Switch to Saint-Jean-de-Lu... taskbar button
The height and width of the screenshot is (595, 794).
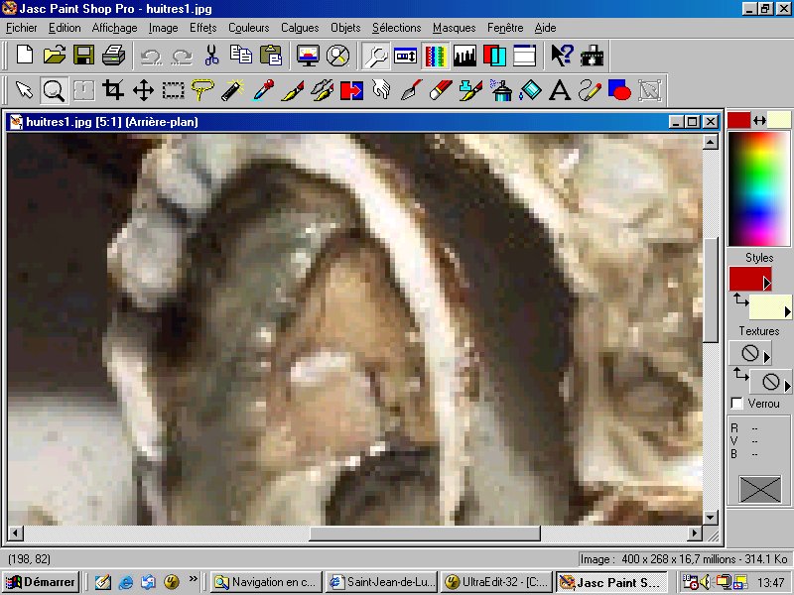click(x=382, y=582)
